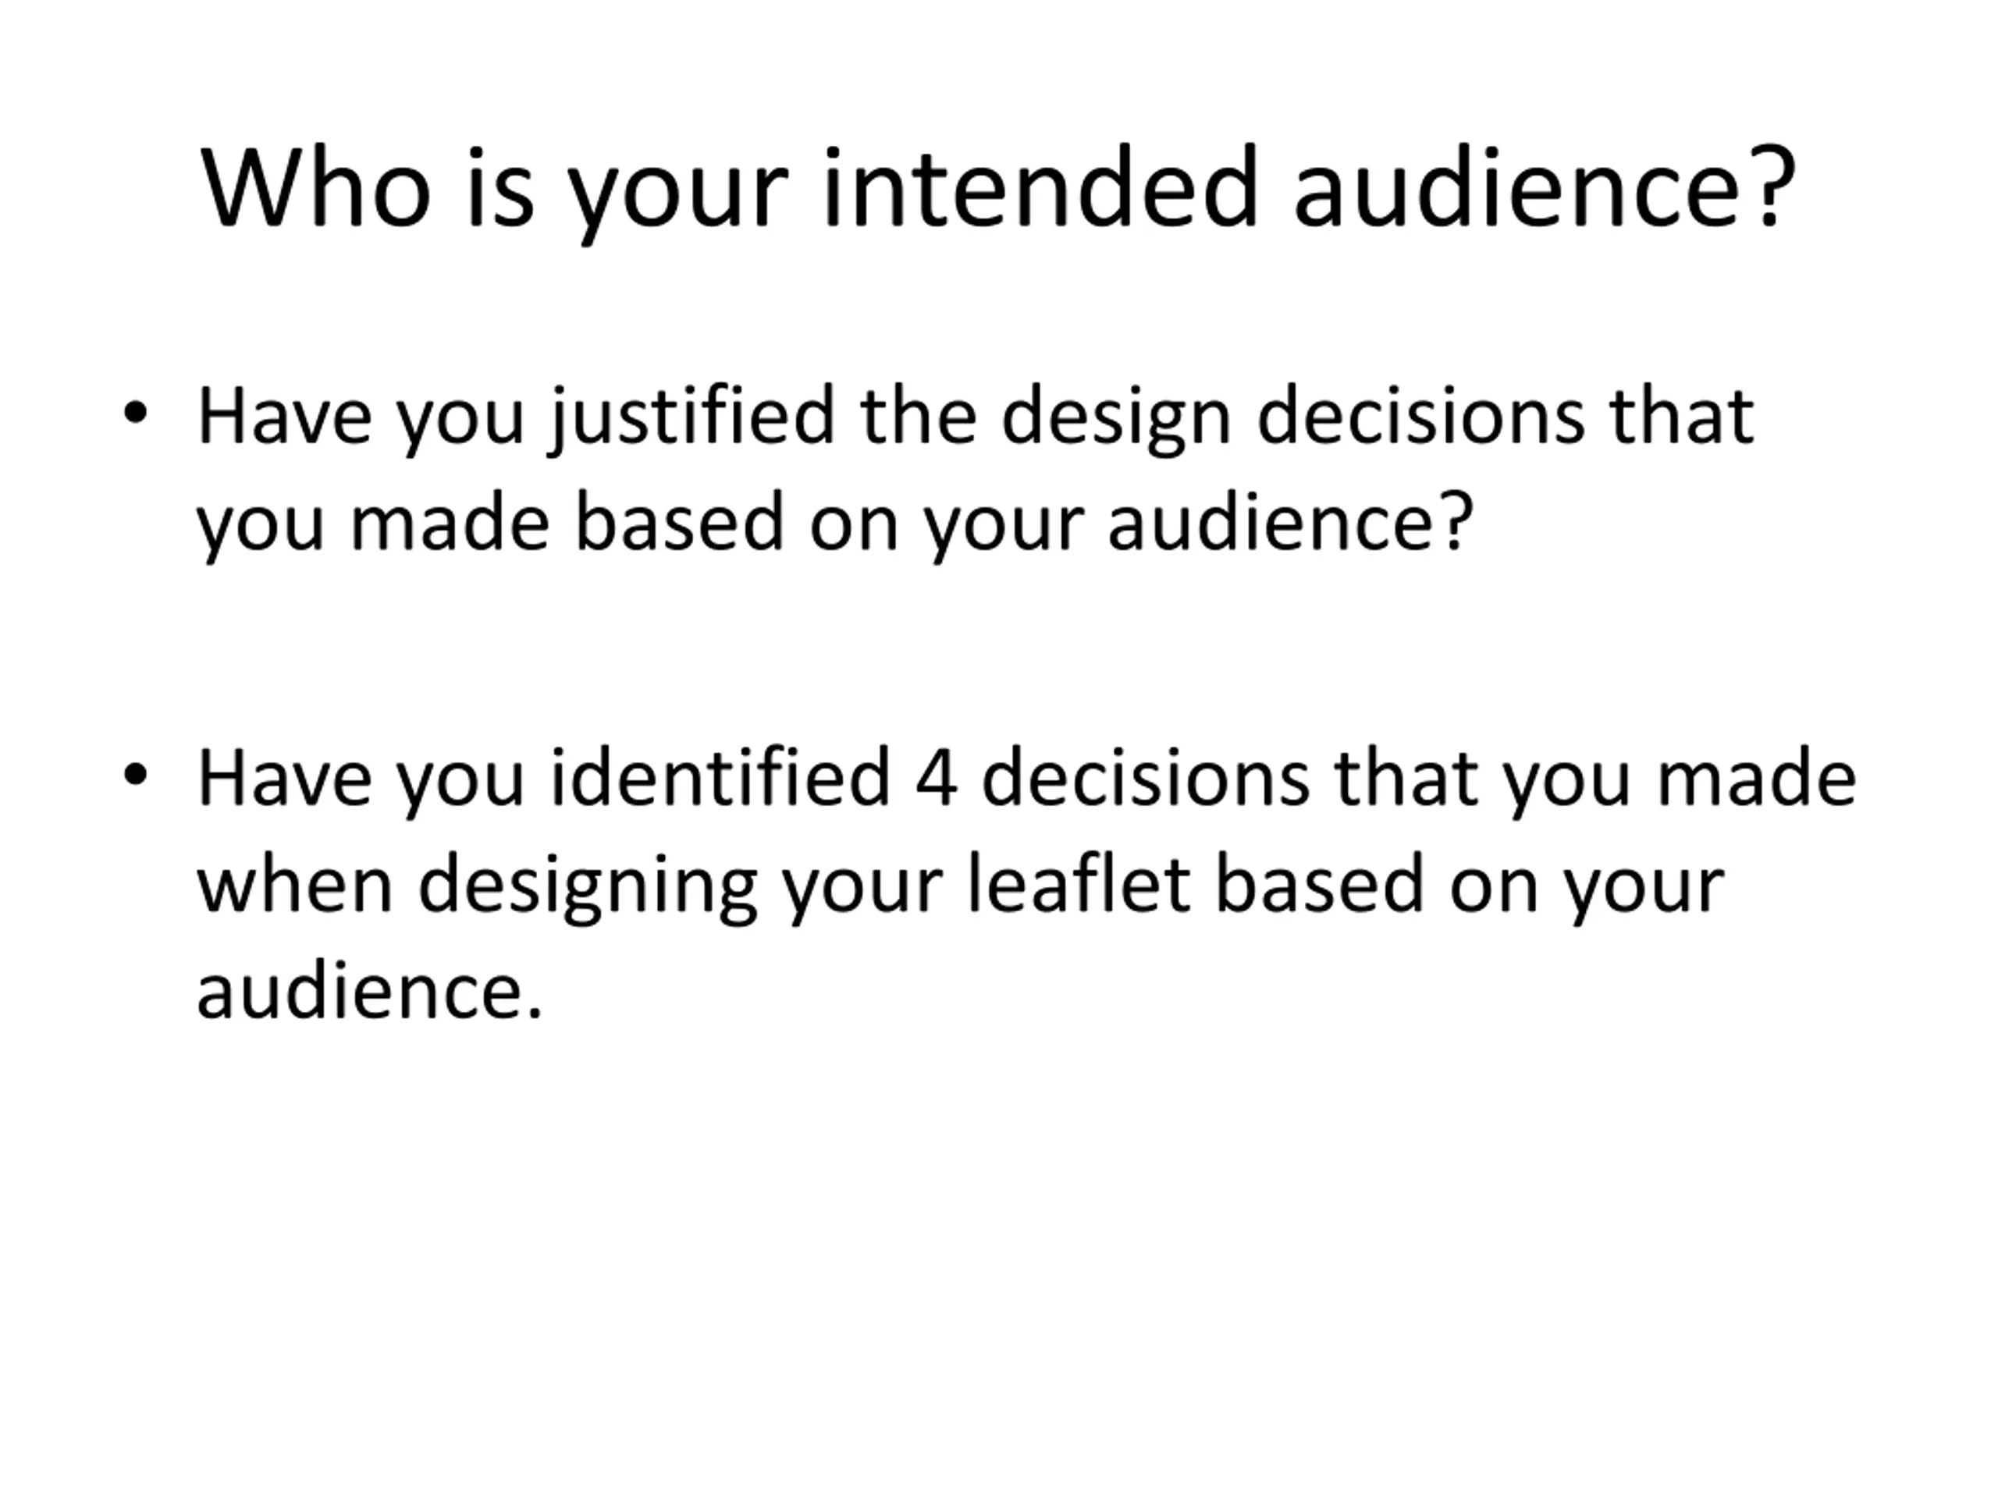Click the word "leaflet" in second bullet
This screenshot has height=1498, width=1998.
tap(1078, 885)
